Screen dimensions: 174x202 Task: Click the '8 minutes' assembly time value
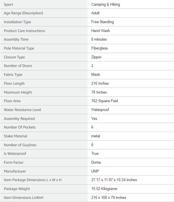coord(99,39)
